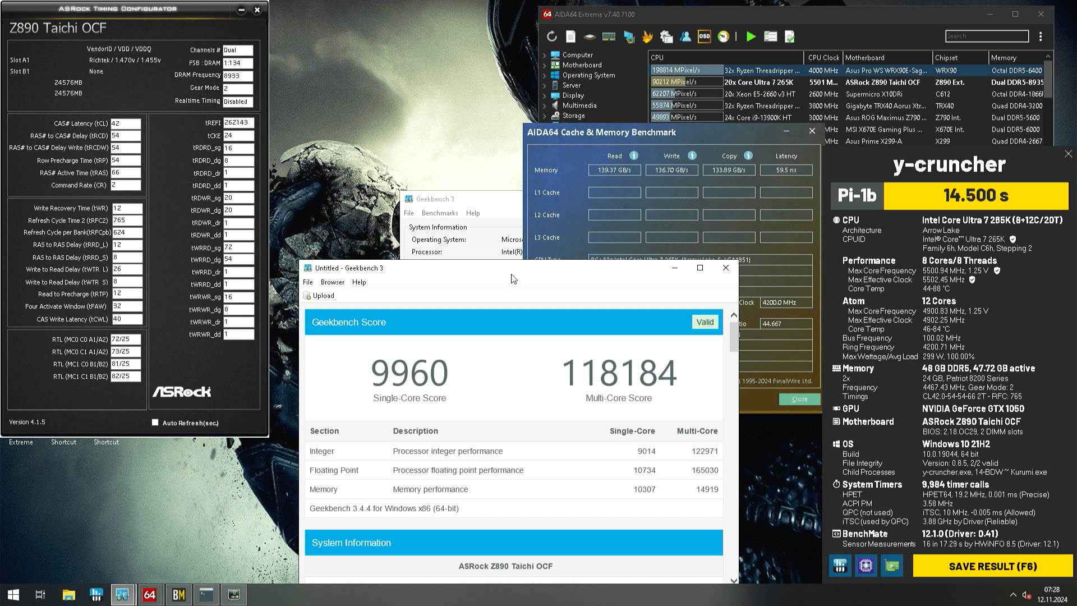Click SAVE RESULT (F6) button
The height and width of the screenshot is (606, 1077).
coord(992,566)
